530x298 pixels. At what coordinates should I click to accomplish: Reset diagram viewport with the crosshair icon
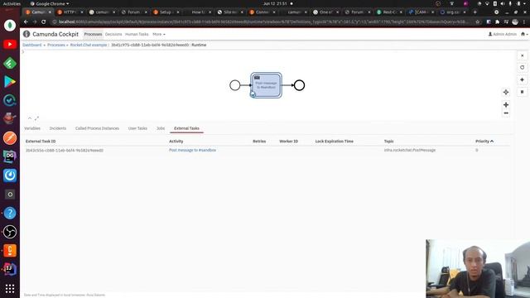(506, 92)
